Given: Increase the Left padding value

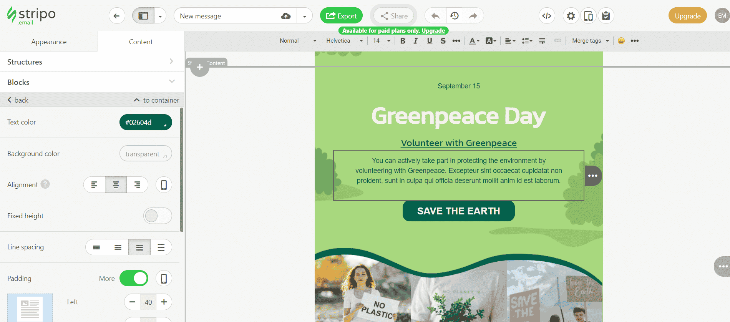Looking at the screenshot, I should click(x=164, y=302).
